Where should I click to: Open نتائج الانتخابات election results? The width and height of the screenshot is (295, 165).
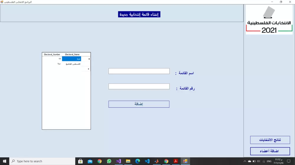(x=270, y=140)
